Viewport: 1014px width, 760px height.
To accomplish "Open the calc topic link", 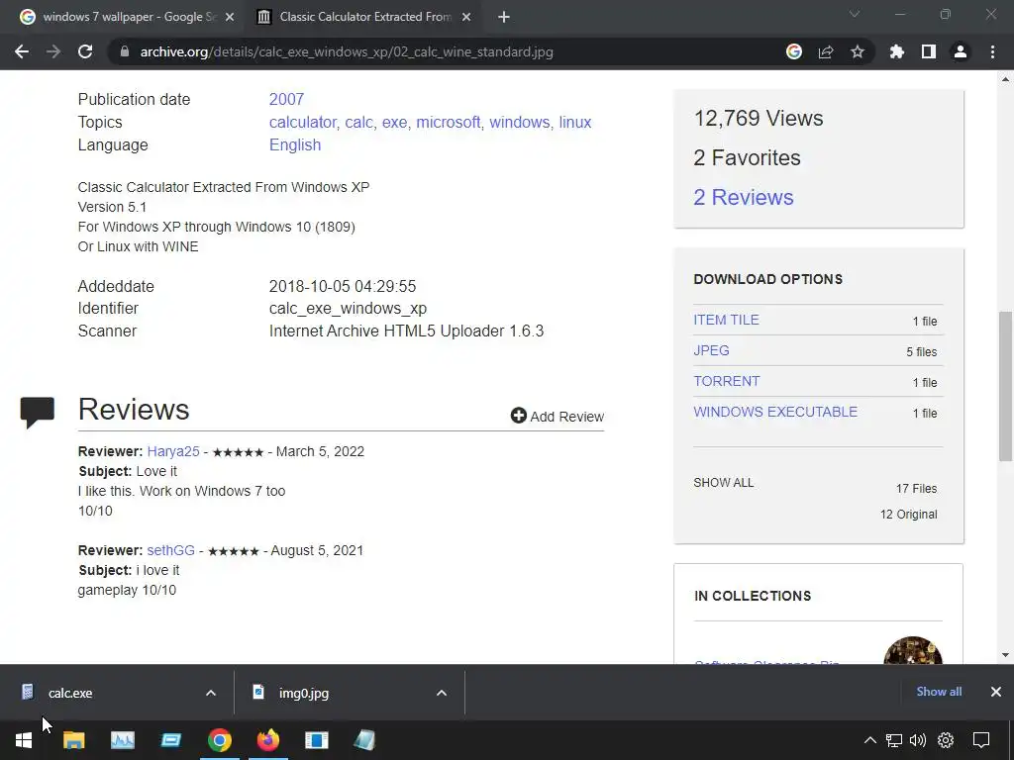I will click(358, 122).
